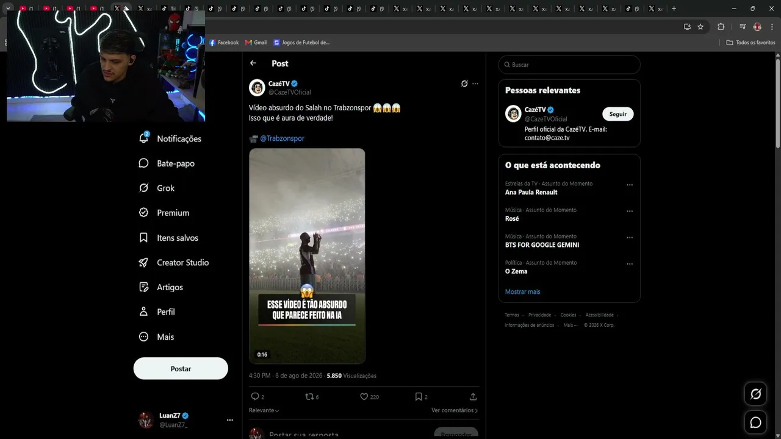
Task: Open floating Grok button
Action: point(755,394)
